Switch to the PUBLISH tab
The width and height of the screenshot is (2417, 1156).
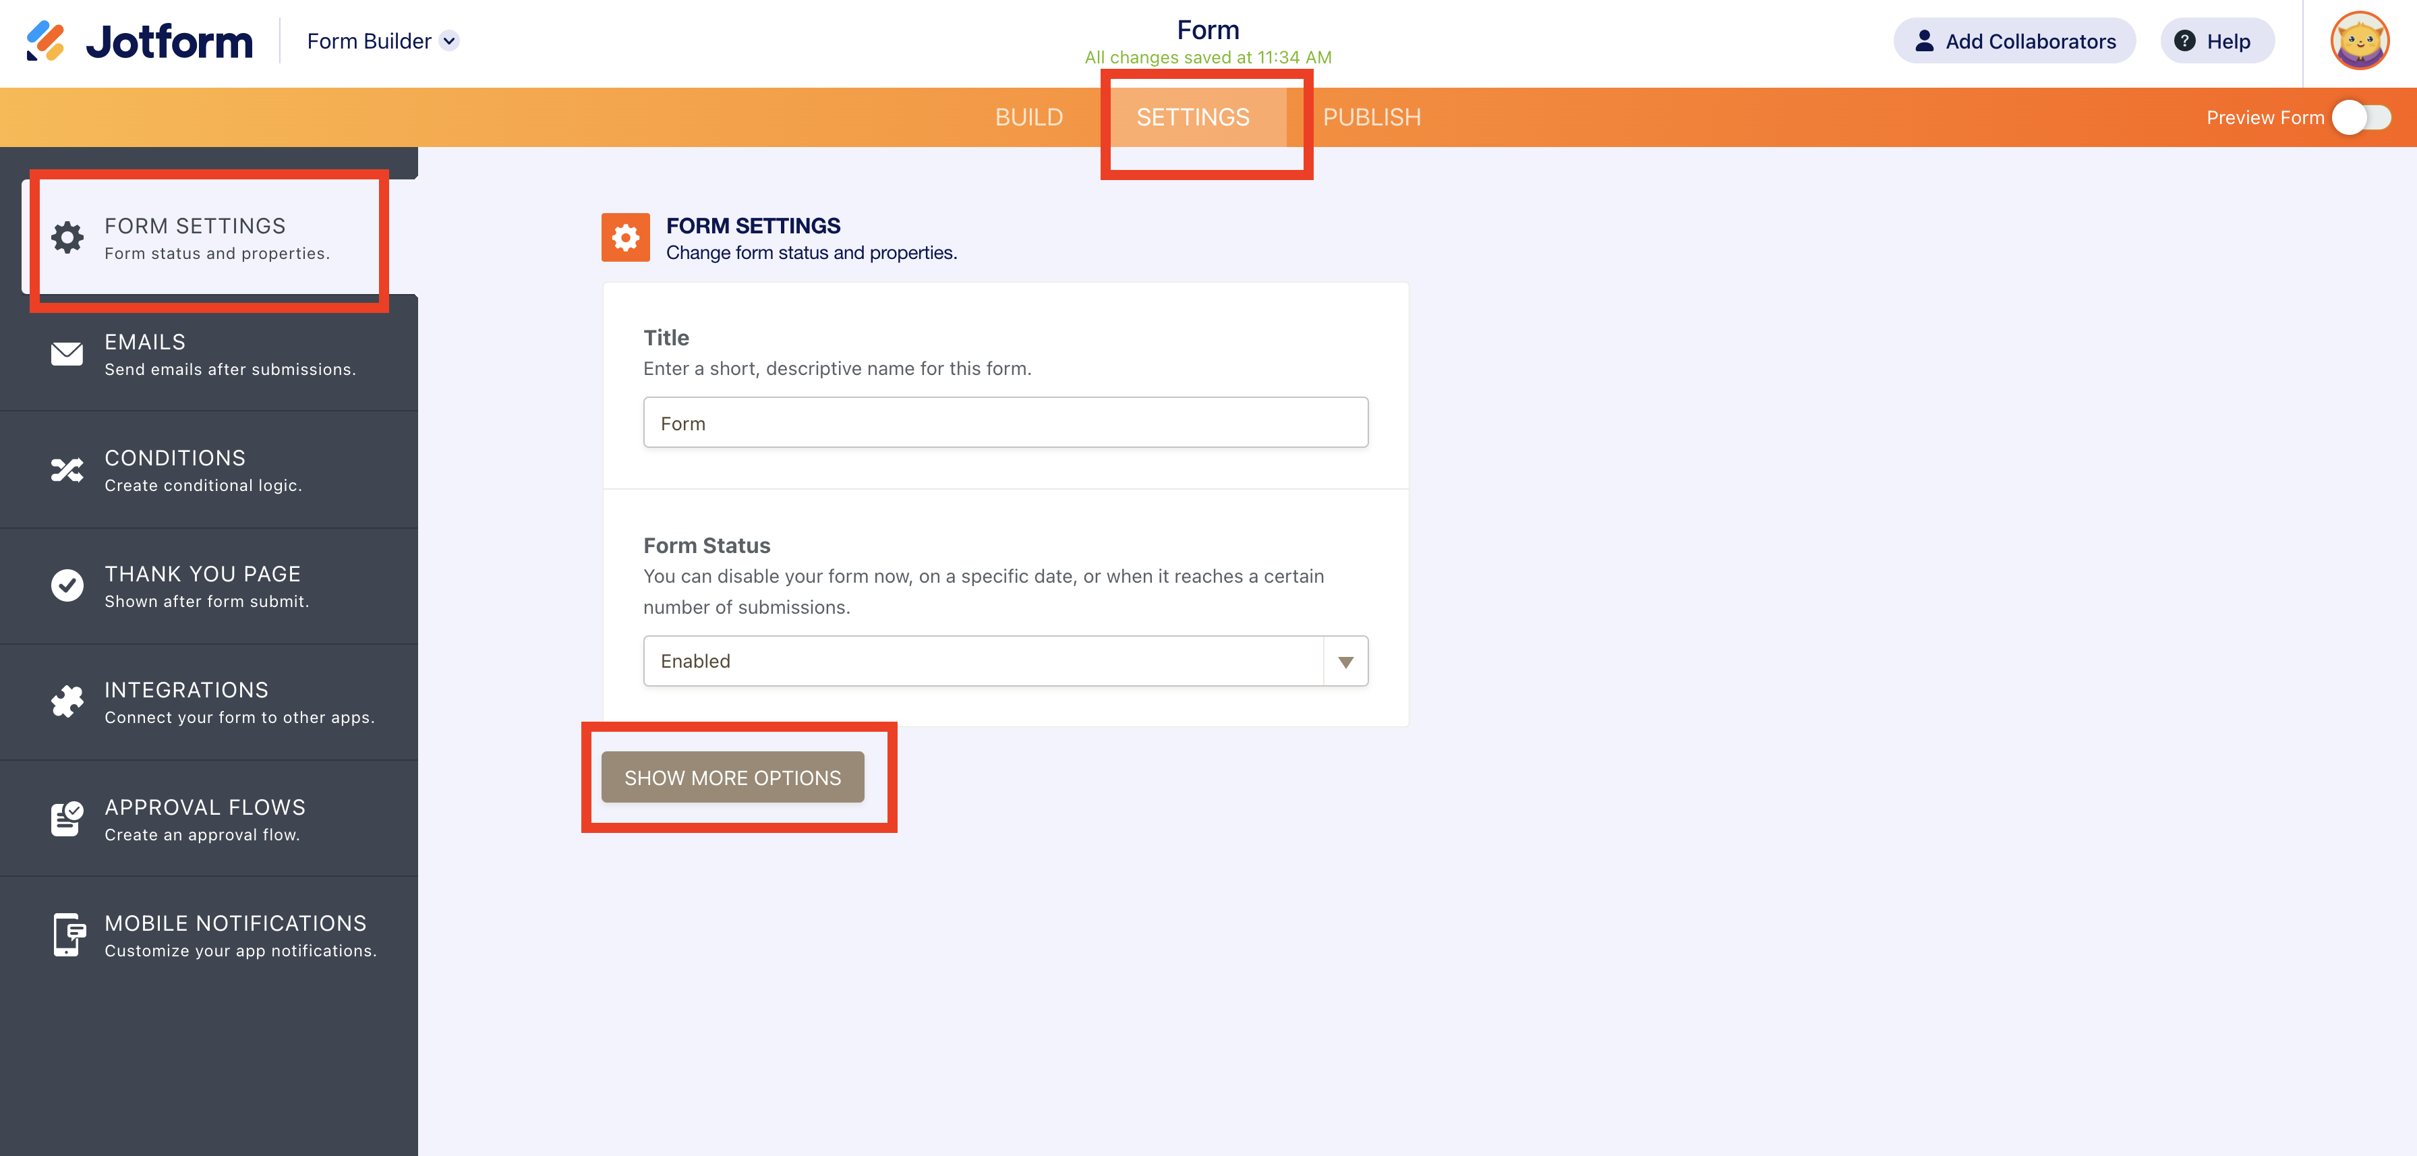[1372, 117]
